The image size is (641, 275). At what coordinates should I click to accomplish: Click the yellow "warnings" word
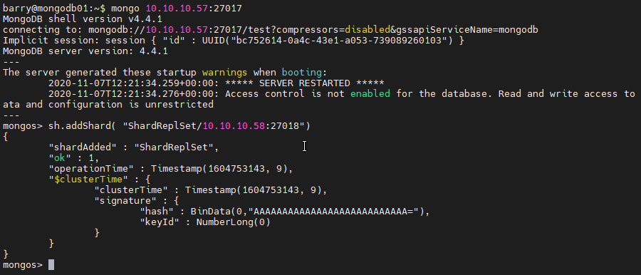[225, 73]
